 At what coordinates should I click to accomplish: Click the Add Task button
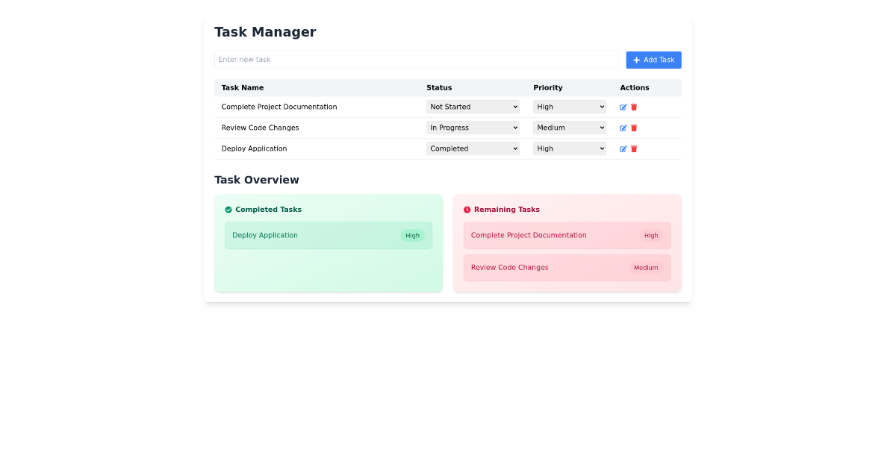653,60
